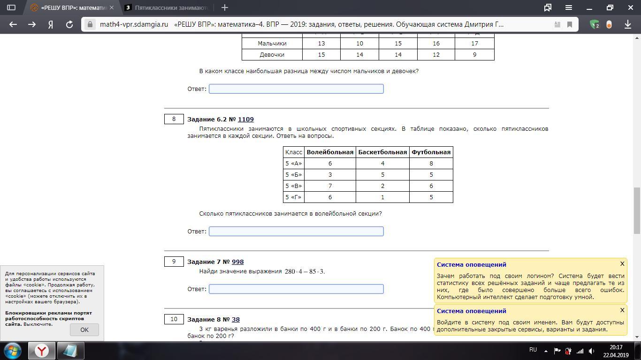
Task: Click the Мальчики row label
Action: 272,43
